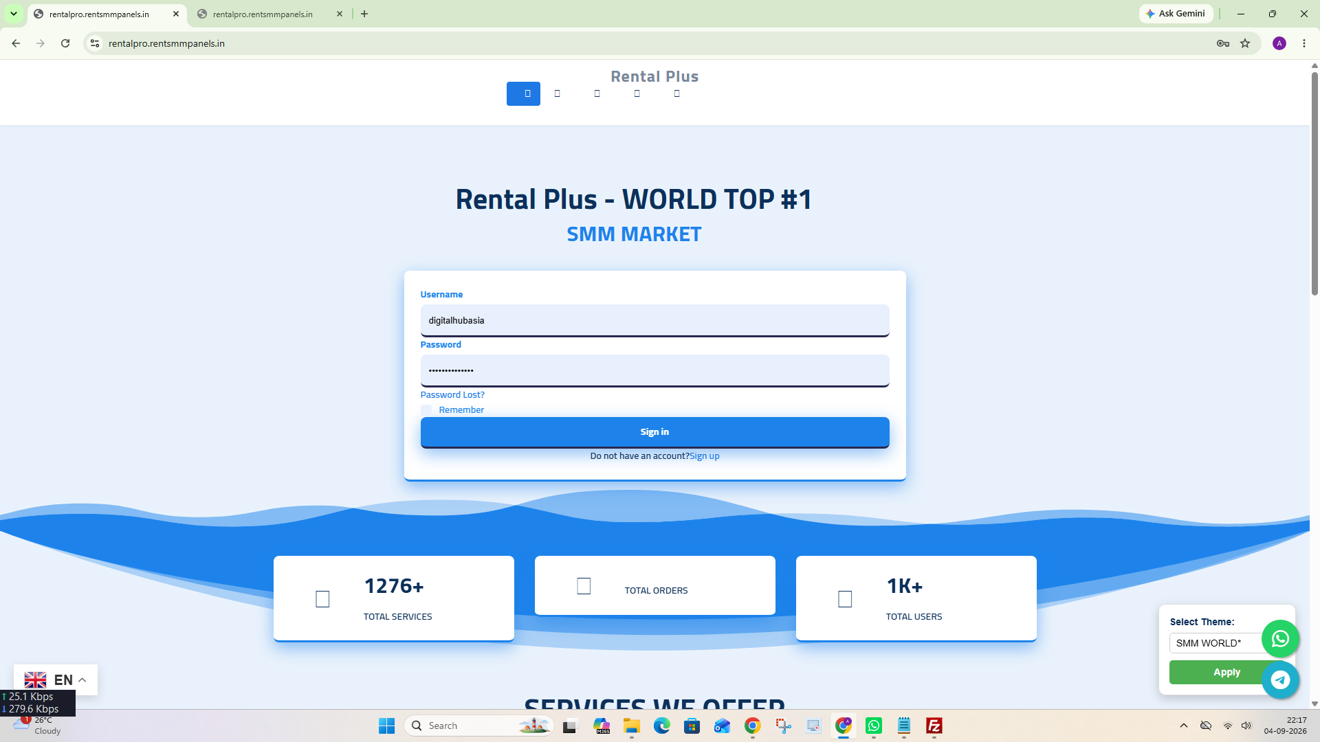Open Ask Gemini in Chrome
This screenshot has width=1320, height=742.
click(1176, 14)
